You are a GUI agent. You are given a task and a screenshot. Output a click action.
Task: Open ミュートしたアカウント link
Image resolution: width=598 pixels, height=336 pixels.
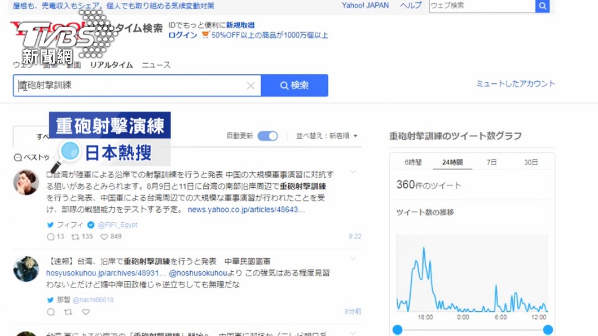pos(516,84)
